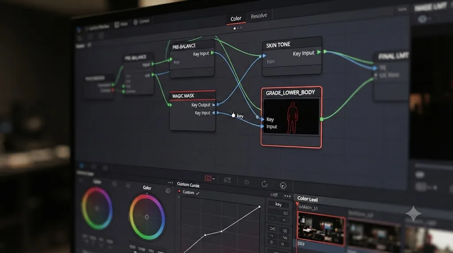Click the Custom Curde panel title
The width and height of the screenshot is (453, 253).
point(188,184)
